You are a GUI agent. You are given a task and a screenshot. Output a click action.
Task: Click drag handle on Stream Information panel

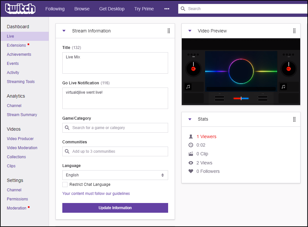(169, 31)
